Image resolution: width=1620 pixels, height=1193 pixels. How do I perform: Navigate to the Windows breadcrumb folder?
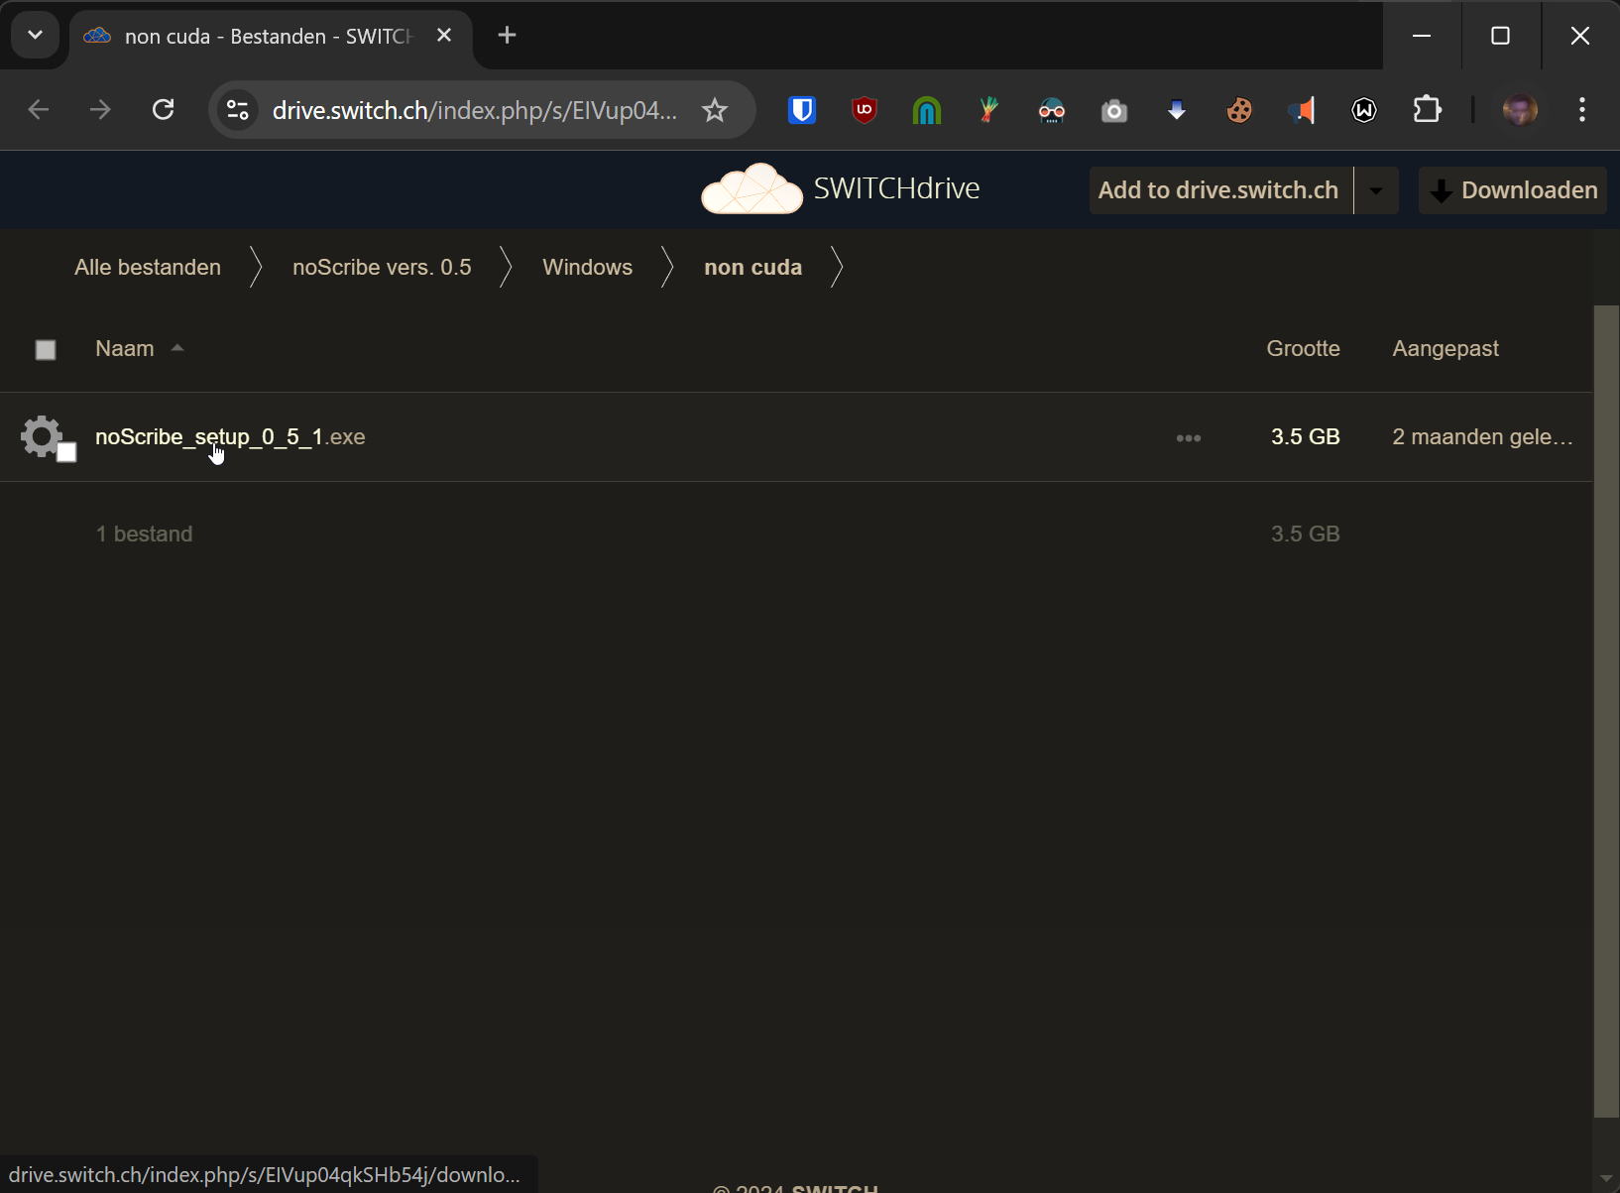pos(587,268)
